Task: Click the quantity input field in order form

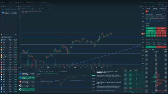Action: [160, 16]
